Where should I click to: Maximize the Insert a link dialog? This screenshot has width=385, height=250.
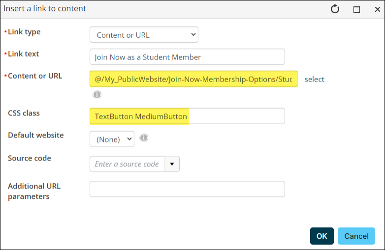click(x=356, y=9)
